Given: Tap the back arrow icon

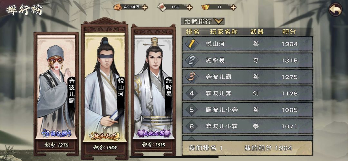Looking at the screenshot, I should pos(335,10).
